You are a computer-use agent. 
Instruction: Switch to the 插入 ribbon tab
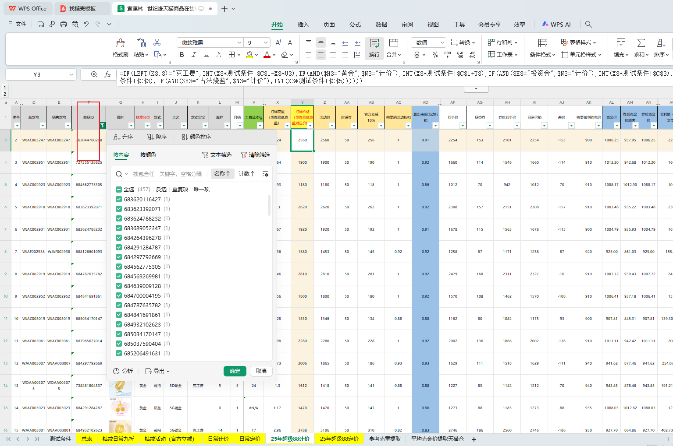click(x=303, y=25)
